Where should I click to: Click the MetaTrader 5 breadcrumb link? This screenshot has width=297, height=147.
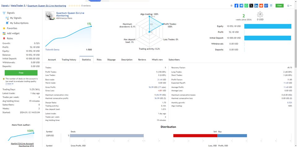click(x=18, y=6)
